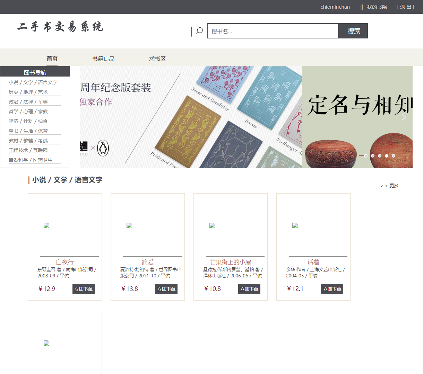Viewport: 423px width, 374px height.
Task: Open 我的书架 in the top bar
Action: (x=377, y=7)
